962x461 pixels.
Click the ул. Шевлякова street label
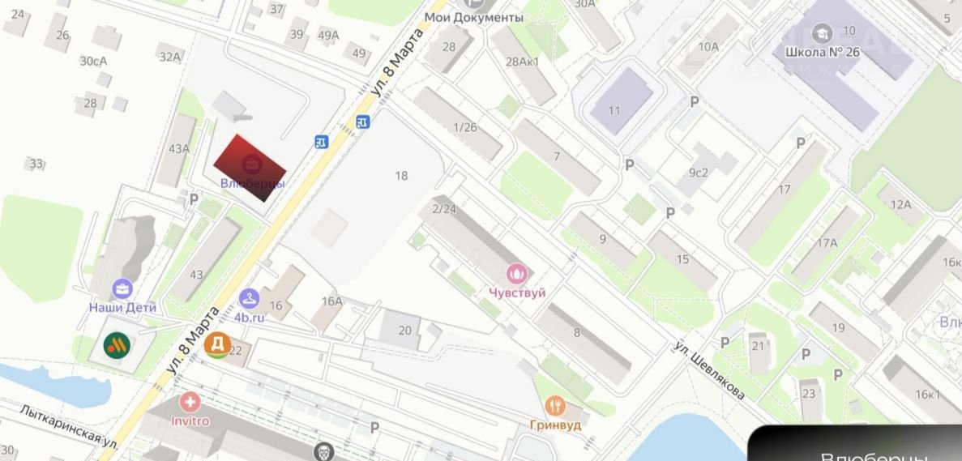[709, 371]
